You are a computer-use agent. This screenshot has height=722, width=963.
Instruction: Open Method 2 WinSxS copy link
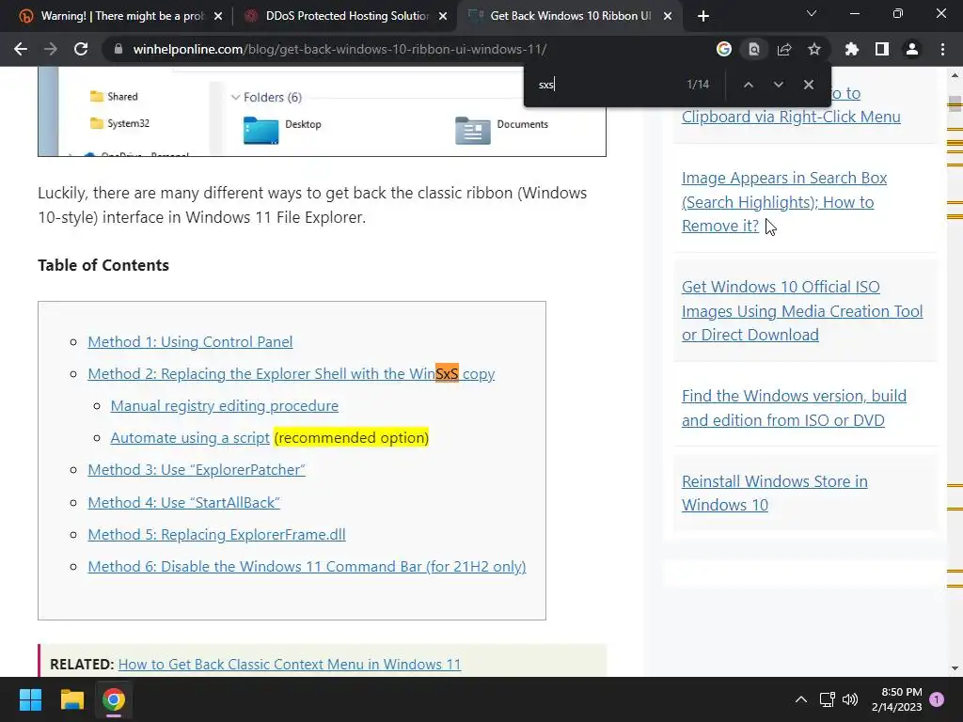click(x=292, y=374)
